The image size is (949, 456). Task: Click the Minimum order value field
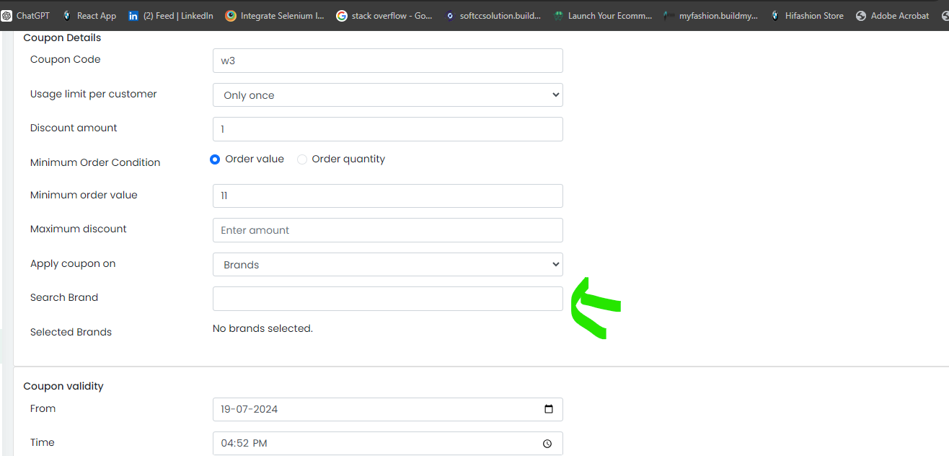[388, 196]
